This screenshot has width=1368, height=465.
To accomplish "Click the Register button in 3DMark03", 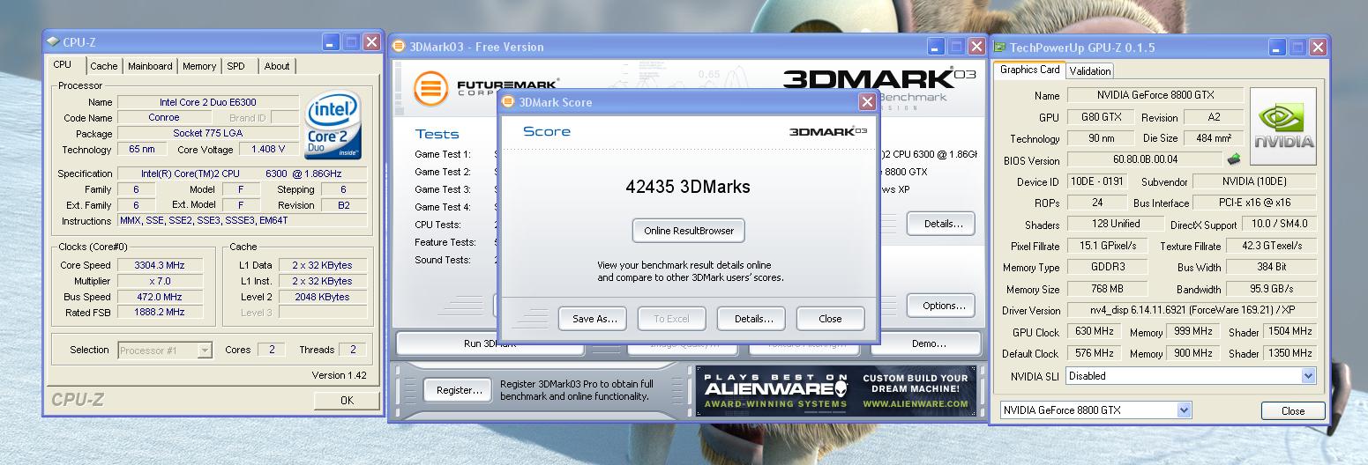I will tap(459, 390).
